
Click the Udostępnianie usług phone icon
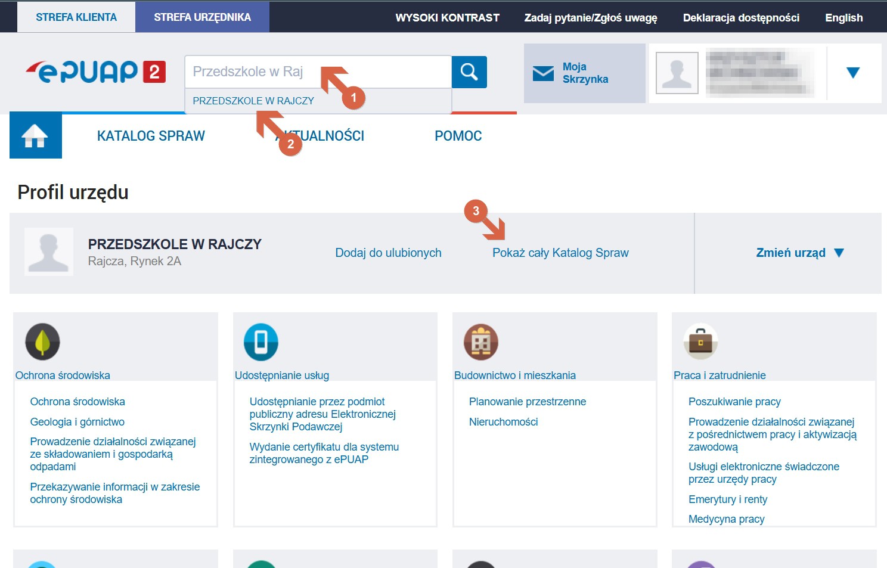261,342
